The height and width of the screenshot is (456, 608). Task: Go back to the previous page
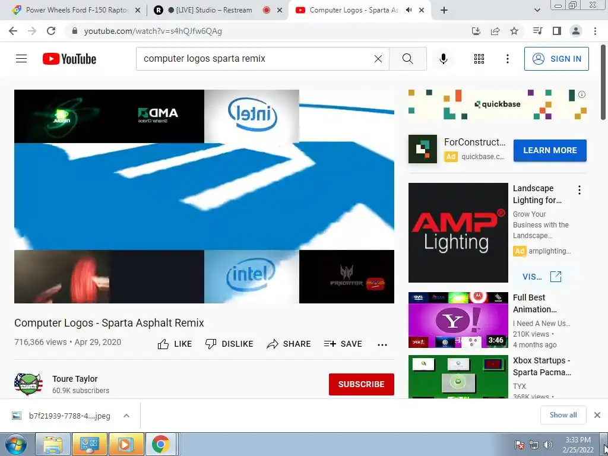point(13,31)
